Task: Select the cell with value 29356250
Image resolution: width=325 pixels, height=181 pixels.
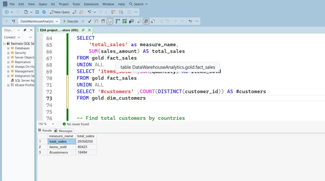Action: [x=86, y=141]
